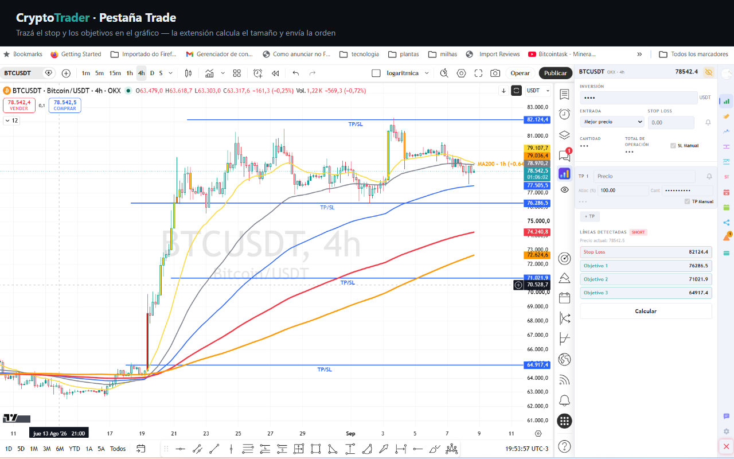Image resolution: width=734 pixels, height=459 pixels.
Task: Click the Calcular button
Action: click(646, 311)
